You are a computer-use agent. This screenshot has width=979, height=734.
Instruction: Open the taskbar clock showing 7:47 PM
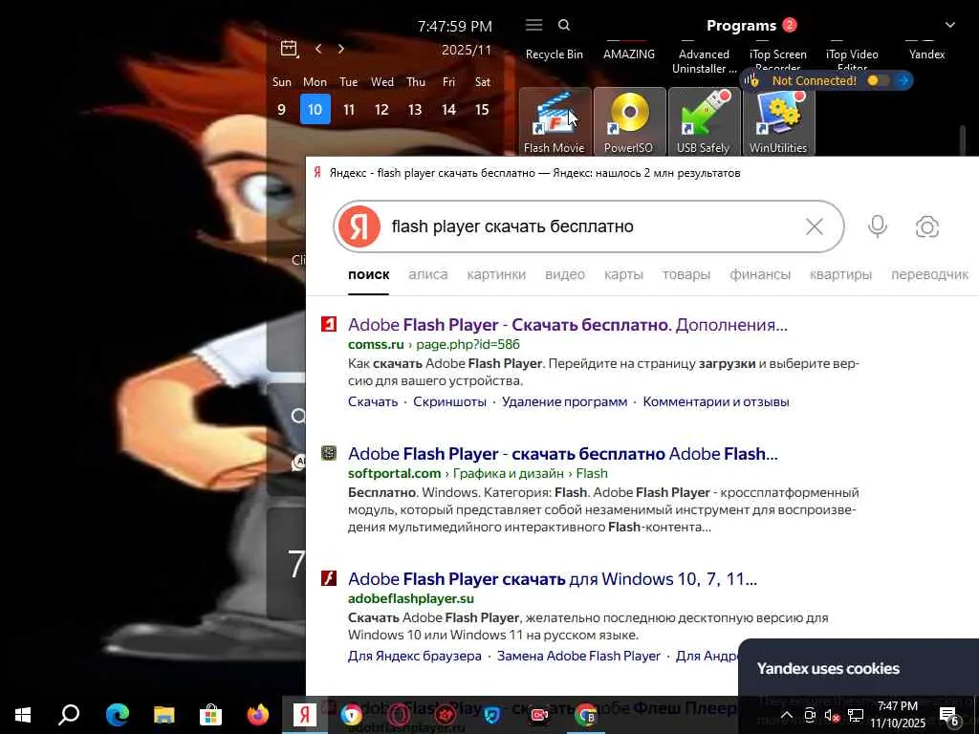[898, 715]
